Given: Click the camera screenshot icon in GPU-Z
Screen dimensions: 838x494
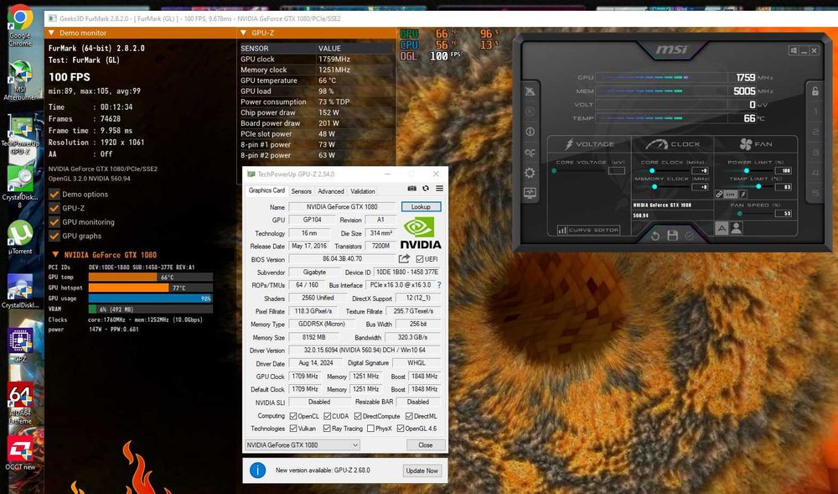Looking at the screenshot, I should point(411,188).
